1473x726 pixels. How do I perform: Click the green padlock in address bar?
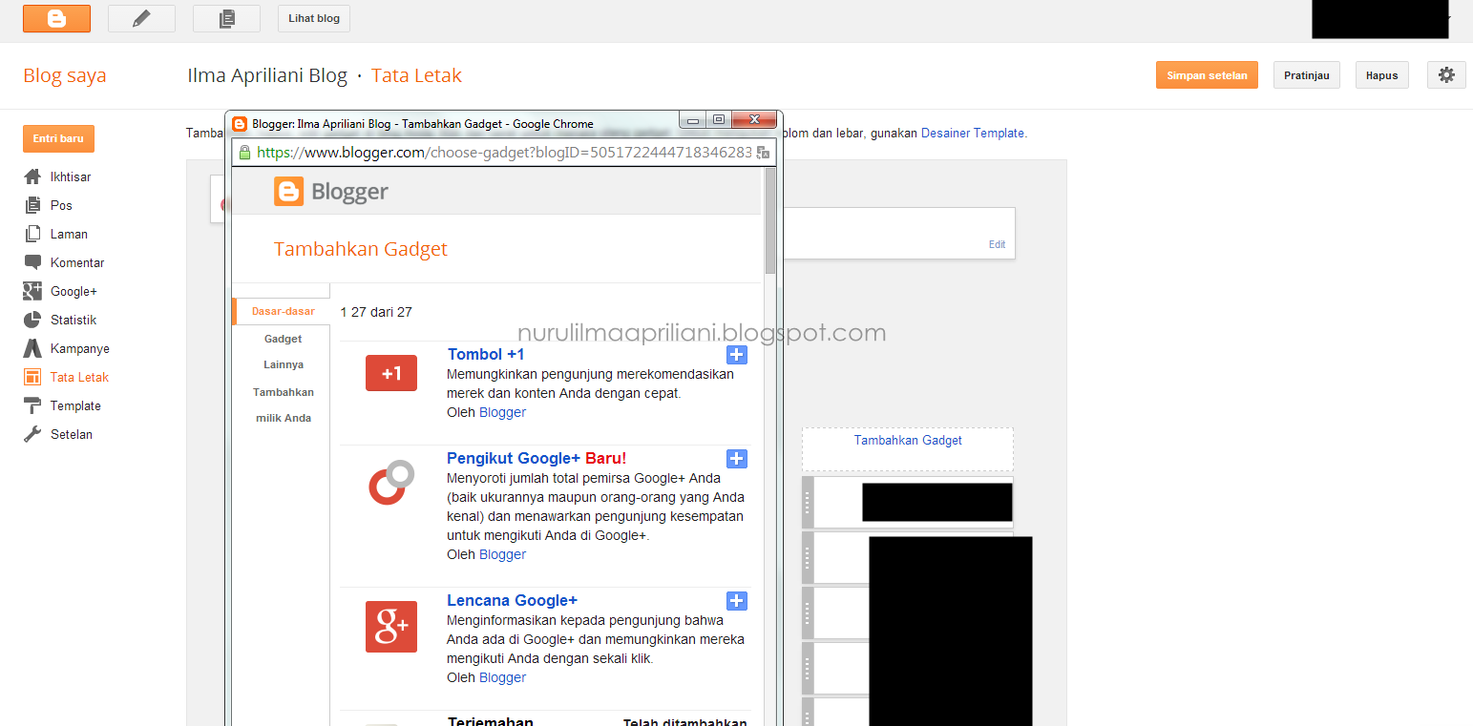pyautogui.click(x=244, y=153)
